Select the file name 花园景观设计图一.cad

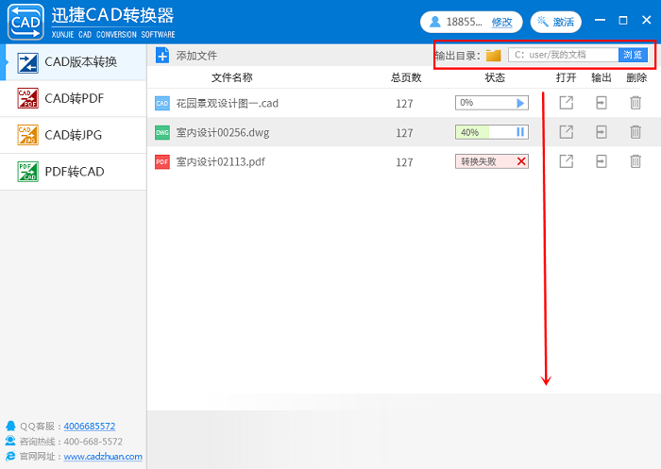coord(228,103)
